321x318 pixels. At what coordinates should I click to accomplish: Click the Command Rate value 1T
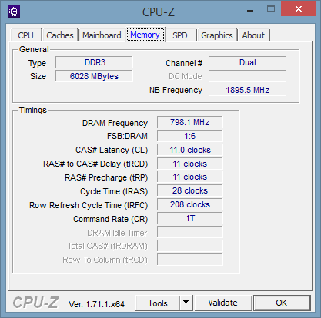click(190, 218)
